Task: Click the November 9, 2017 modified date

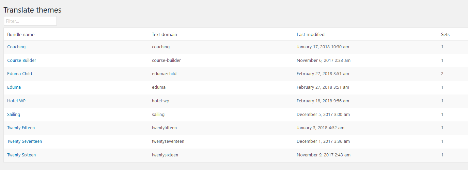Action: click(323, 155)
